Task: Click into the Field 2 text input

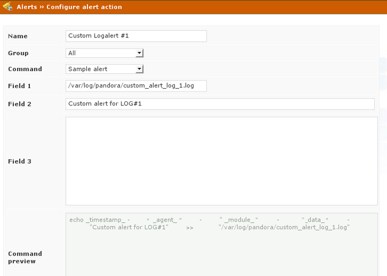Action: click(220, 104)
